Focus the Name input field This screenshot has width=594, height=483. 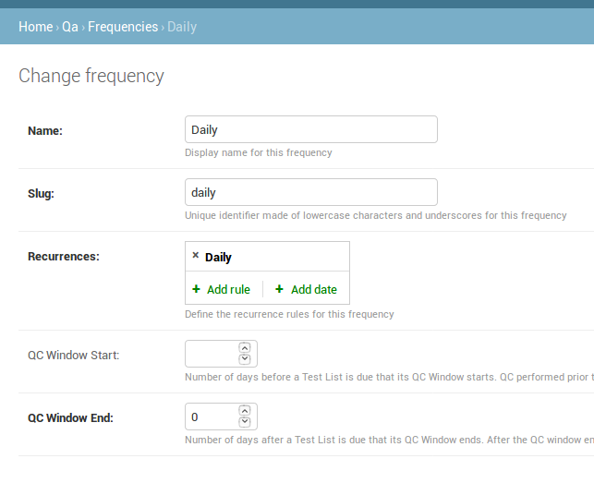point(311,129)
